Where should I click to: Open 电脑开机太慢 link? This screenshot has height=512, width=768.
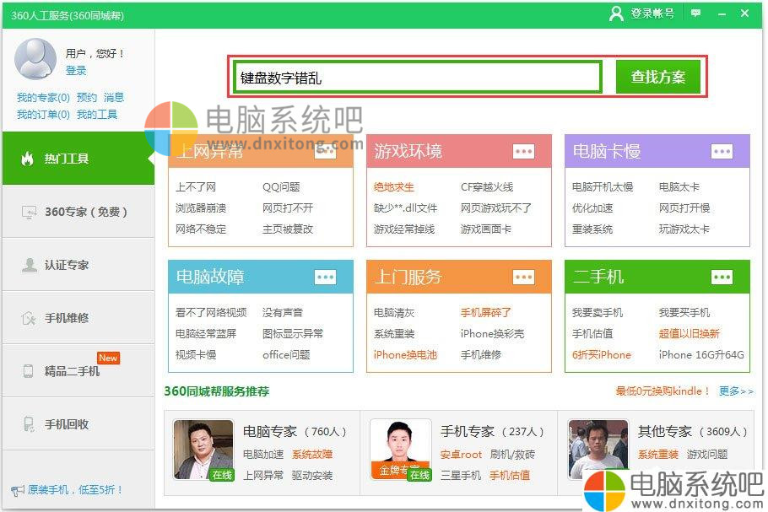pos(603,187)
